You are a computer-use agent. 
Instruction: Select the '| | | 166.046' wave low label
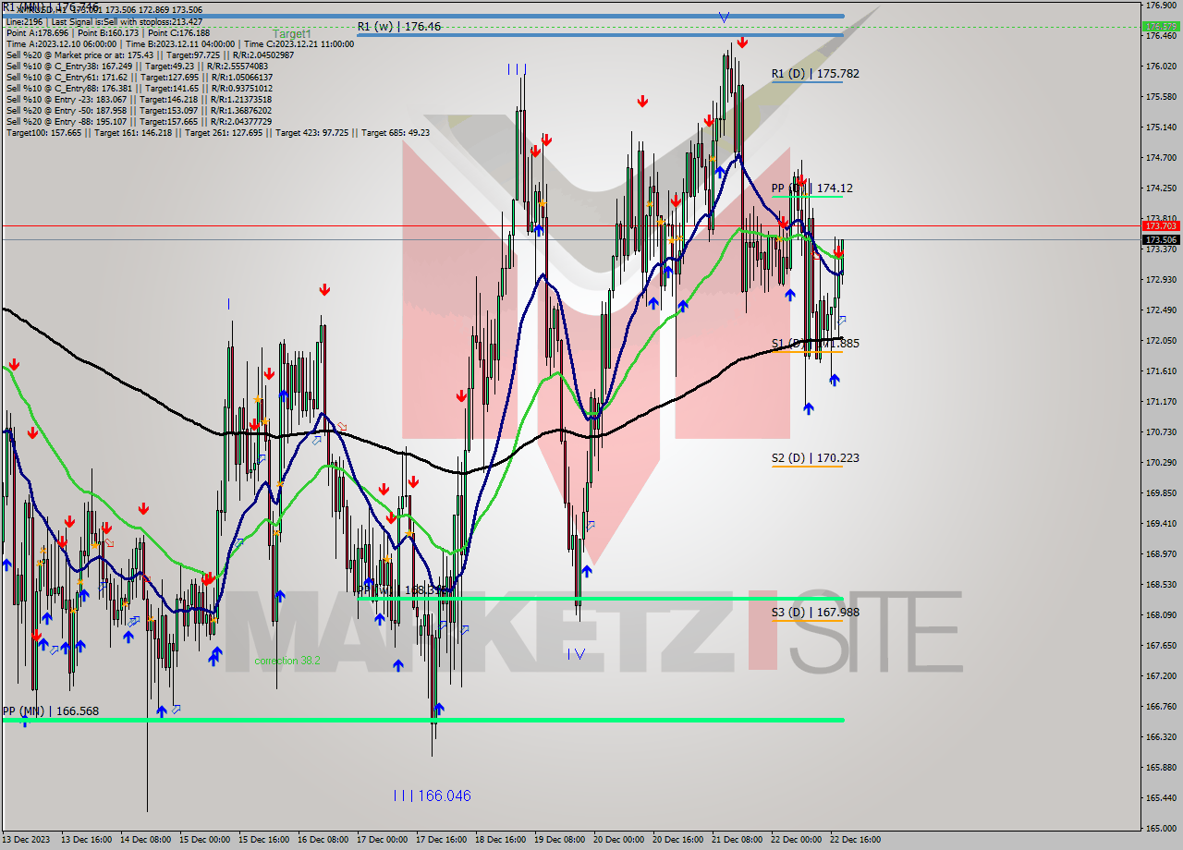[432, 795]
